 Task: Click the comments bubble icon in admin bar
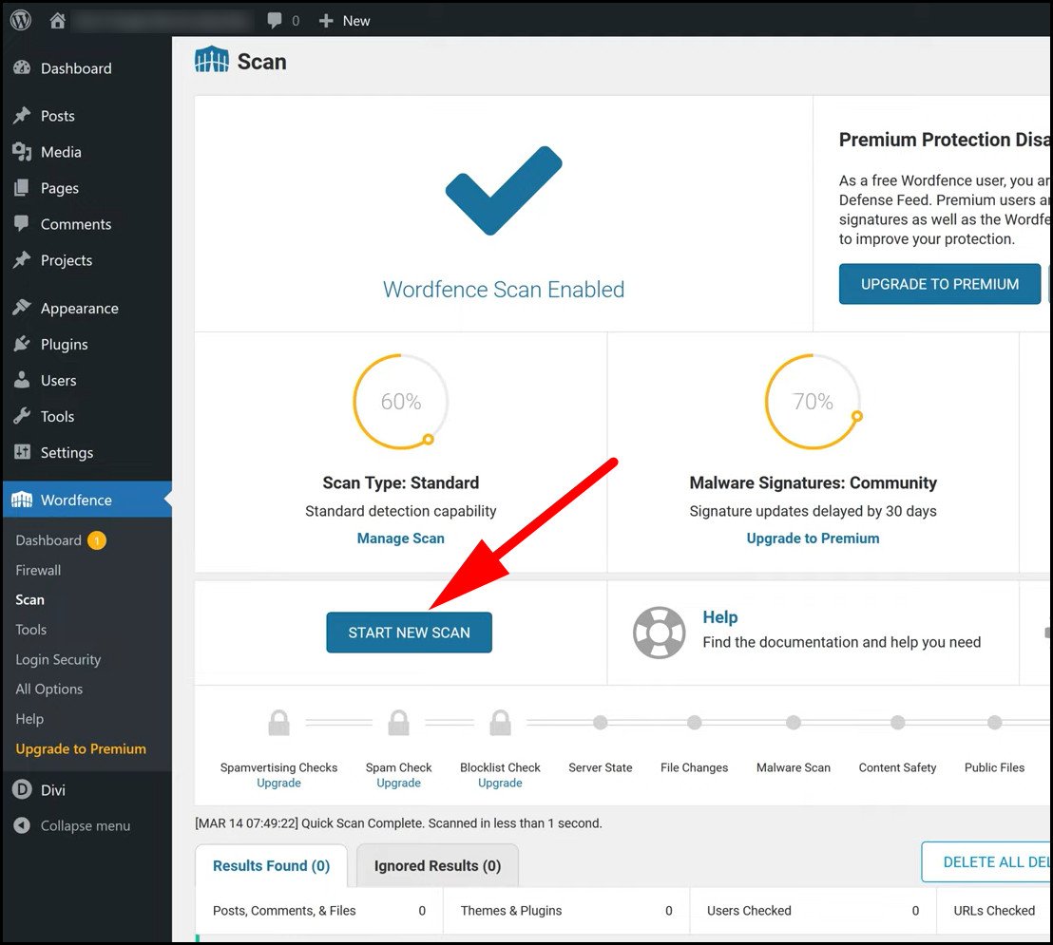click(x=275, y=20)
